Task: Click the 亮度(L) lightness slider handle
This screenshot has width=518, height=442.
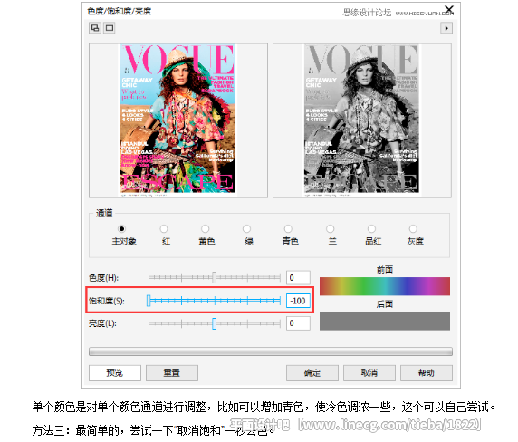Action: [x=215, y=323]
